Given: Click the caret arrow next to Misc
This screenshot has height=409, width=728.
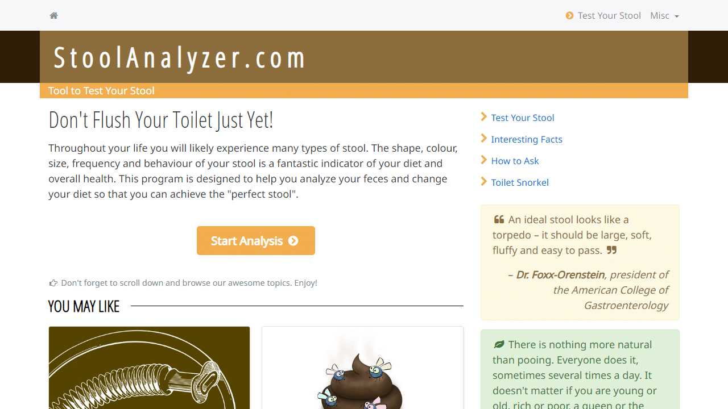Looking at the screenshot, I should coord(676,16).
